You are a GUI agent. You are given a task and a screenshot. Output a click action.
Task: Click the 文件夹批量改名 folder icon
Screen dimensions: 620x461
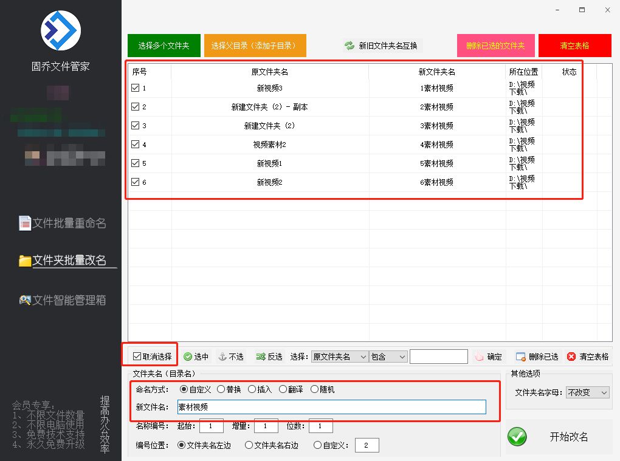click(25, 261)
